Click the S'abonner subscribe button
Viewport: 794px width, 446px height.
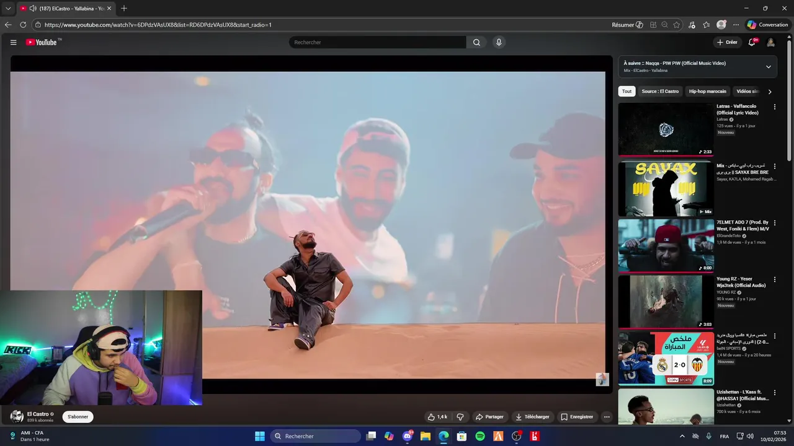(x=78, y=417)
